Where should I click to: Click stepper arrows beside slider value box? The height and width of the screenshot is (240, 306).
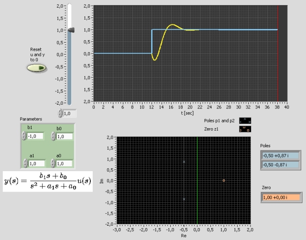[x=60, y=114]
